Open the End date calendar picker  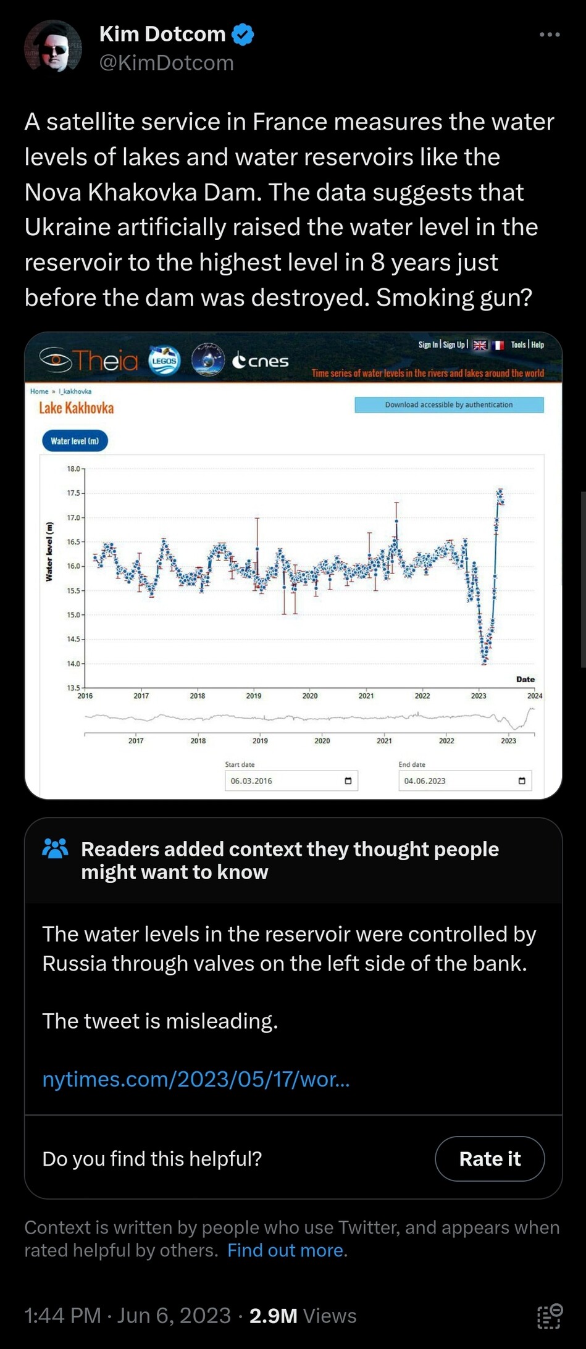[x=521, y=781]
